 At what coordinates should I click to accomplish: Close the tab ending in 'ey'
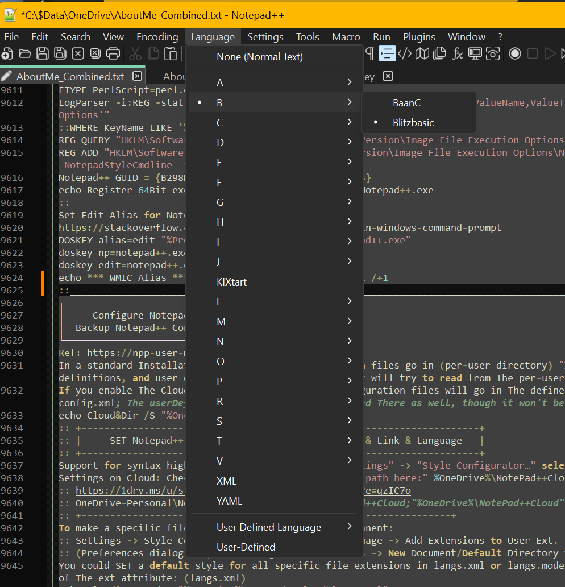[388, 76]
